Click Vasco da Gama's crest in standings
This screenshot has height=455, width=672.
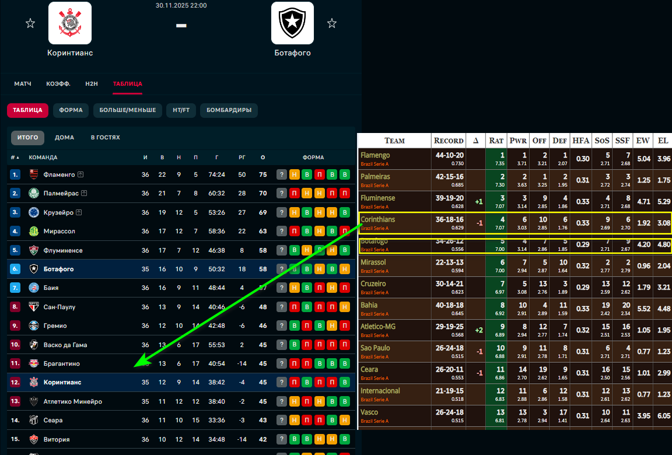(34, 345)
